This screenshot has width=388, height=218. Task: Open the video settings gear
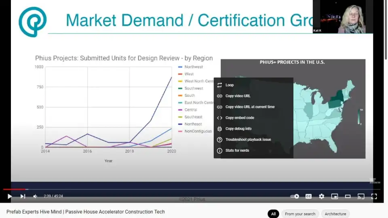321,196
